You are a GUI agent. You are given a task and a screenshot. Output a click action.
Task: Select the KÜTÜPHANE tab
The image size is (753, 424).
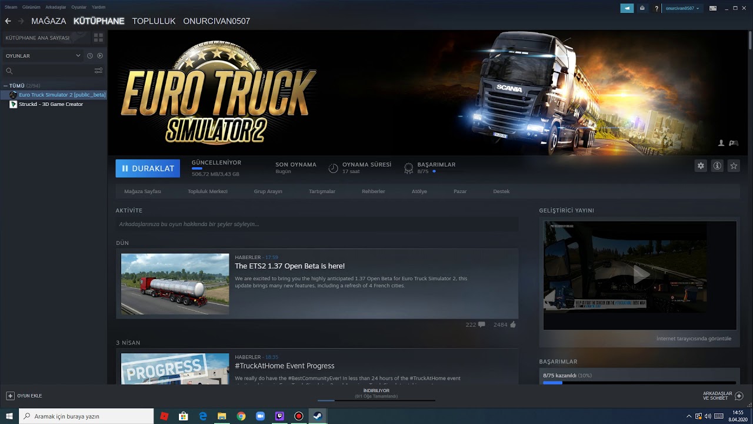[x=99, y=21]
